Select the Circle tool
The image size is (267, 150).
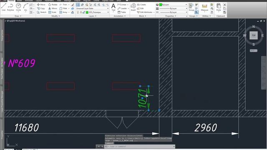coord(18,7)
